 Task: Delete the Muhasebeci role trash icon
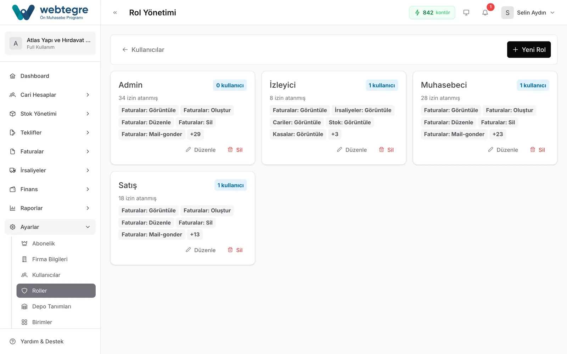[x=533, y=150]
